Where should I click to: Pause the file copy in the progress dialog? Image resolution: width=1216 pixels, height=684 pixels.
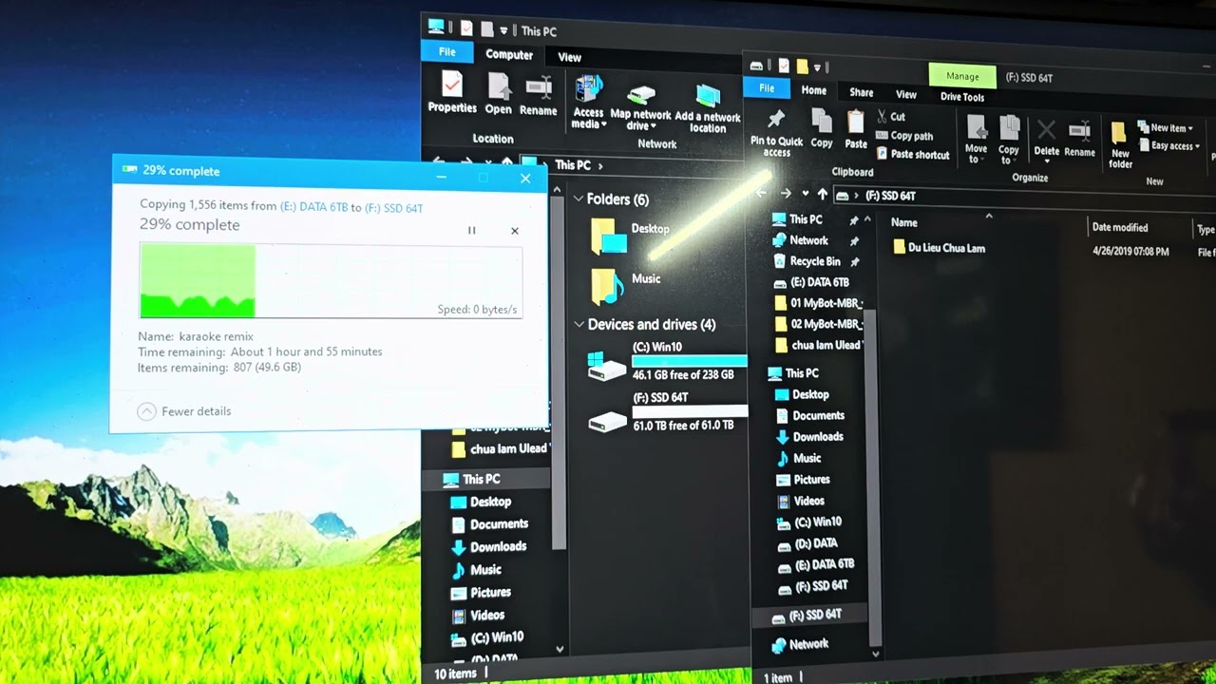(x=471, y=231)
